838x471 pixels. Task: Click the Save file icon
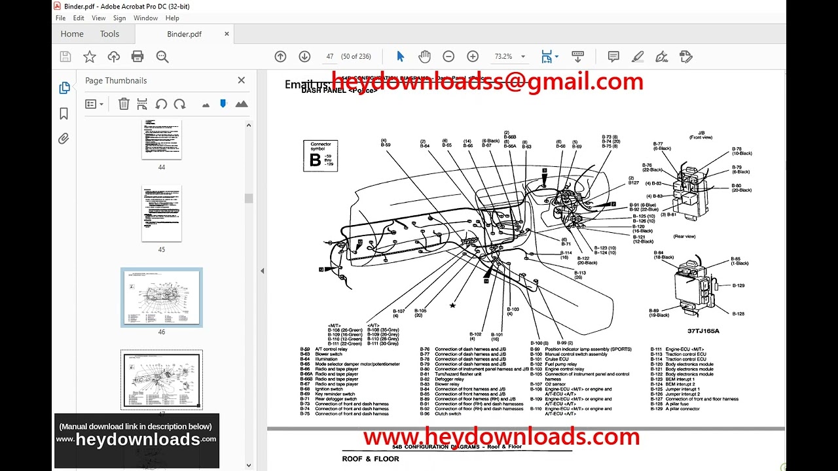pos(65,57)
